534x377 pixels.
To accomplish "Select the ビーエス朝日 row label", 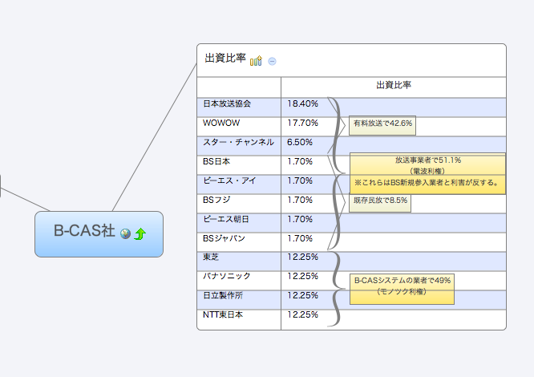I will [226, 219].
